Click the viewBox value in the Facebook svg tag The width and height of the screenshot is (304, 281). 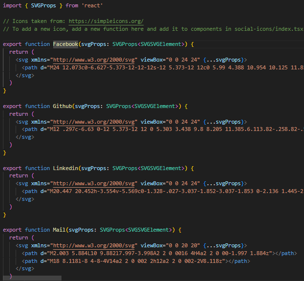[x=183, y=60]
